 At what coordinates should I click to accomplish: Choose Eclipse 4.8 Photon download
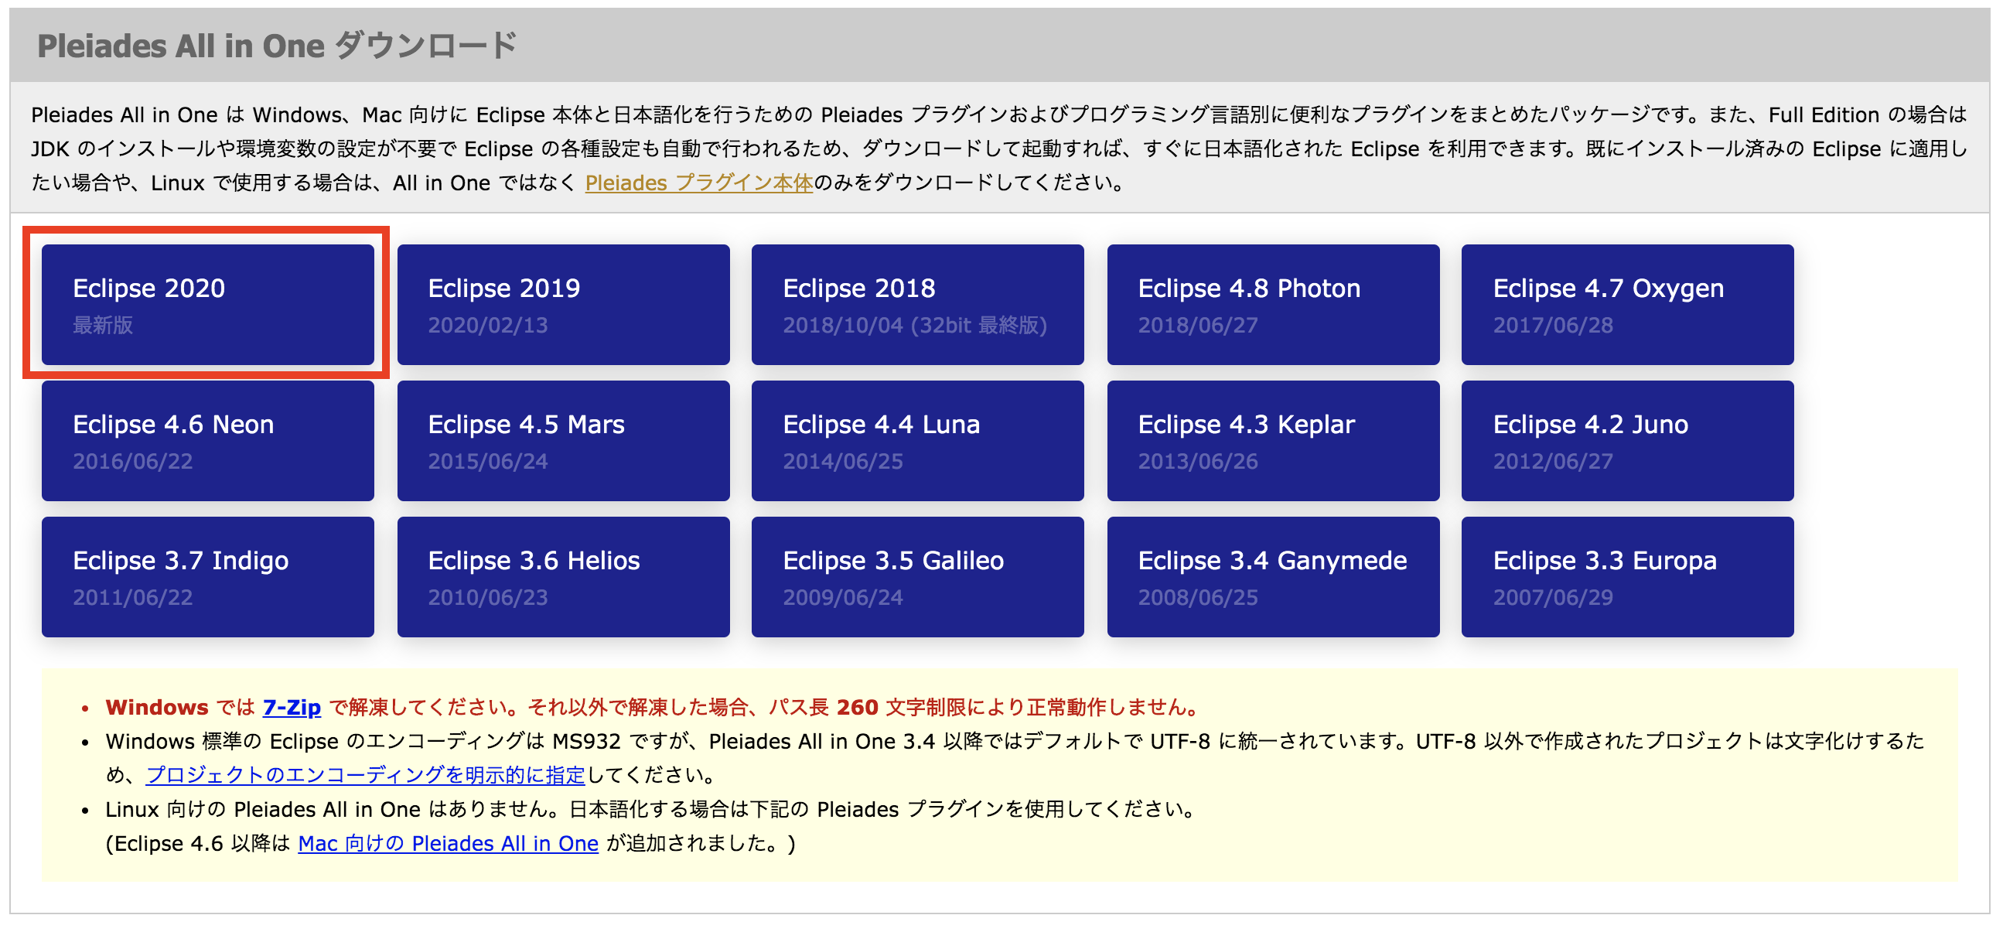(x=1273, y=303)
